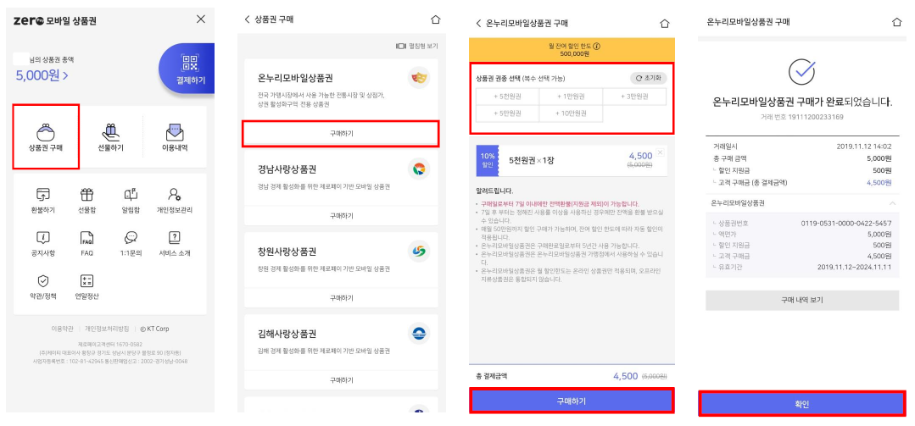Tap 구매하기 under 온누리모바일상품권
The width and height of the screenshot is (915, 426).
click(x=341, y=134)
